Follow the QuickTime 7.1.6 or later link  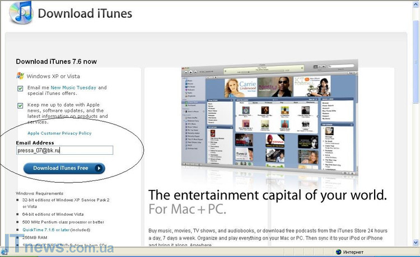(48, 229)
